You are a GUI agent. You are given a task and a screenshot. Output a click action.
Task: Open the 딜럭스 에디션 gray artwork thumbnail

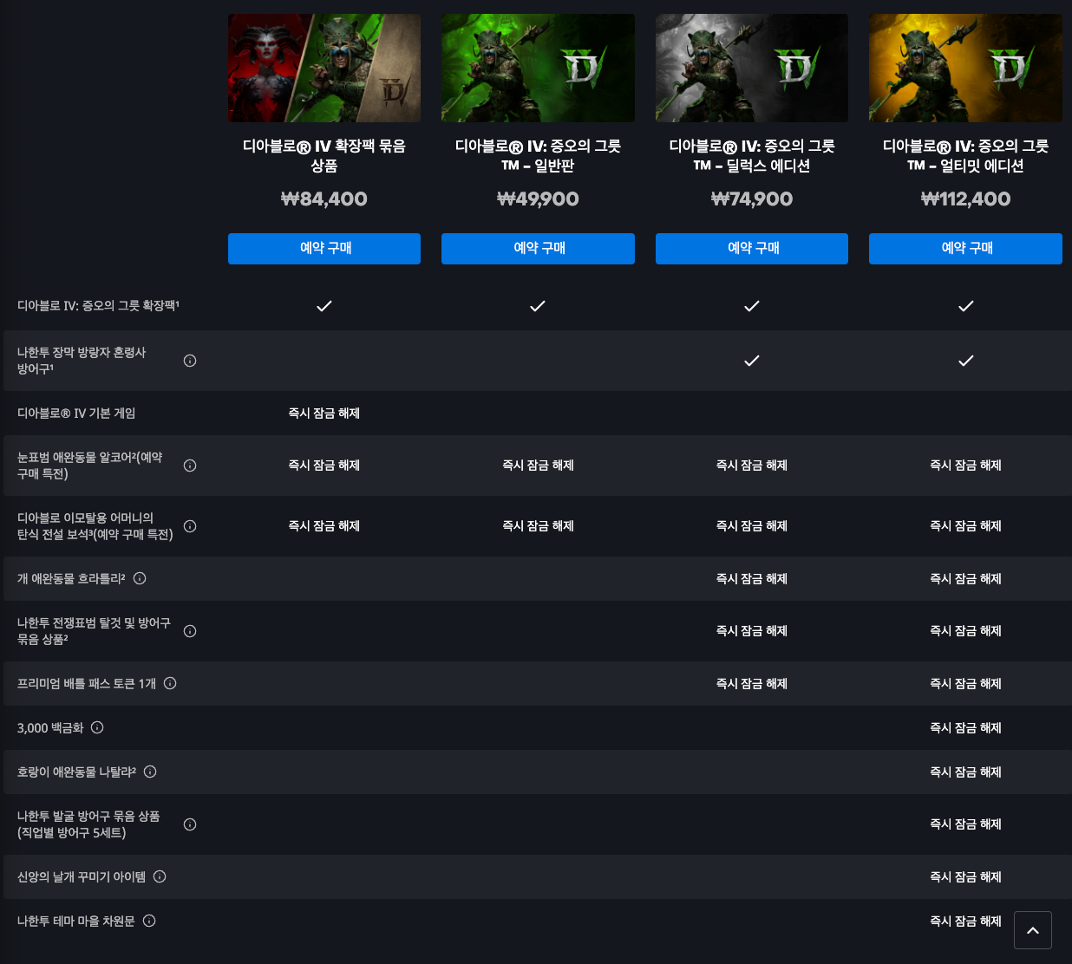(752, 68)
